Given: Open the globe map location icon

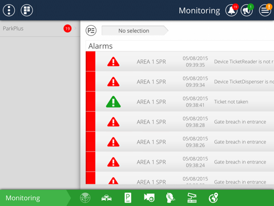Looking at the screenshot, I should [213, 198].
